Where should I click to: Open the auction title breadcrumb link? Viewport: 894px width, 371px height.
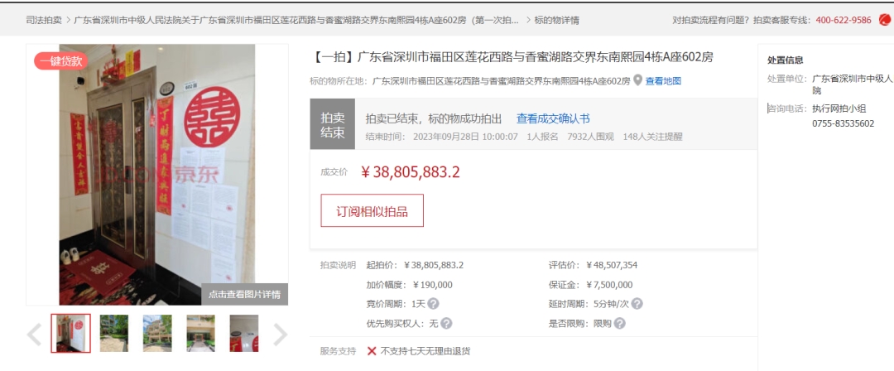point(296,20)
